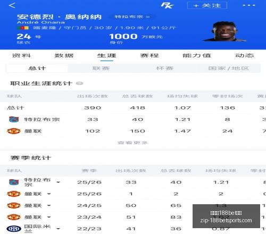Click 出场次数 header in career table
This screenshot has width=266, height=234.
point(93,96)
